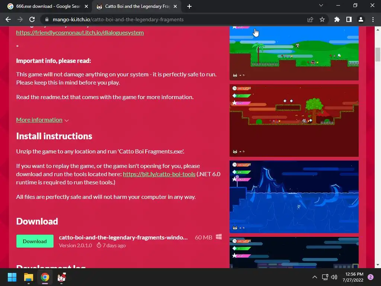
Task: Toggle the Chrome side panel
Action: [x=349, y=19]
